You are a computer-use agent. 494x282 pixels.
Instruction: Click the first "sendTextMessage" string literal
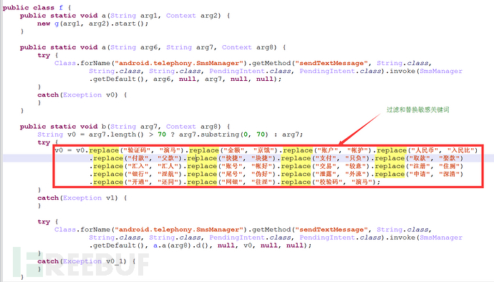pos(331,63)
